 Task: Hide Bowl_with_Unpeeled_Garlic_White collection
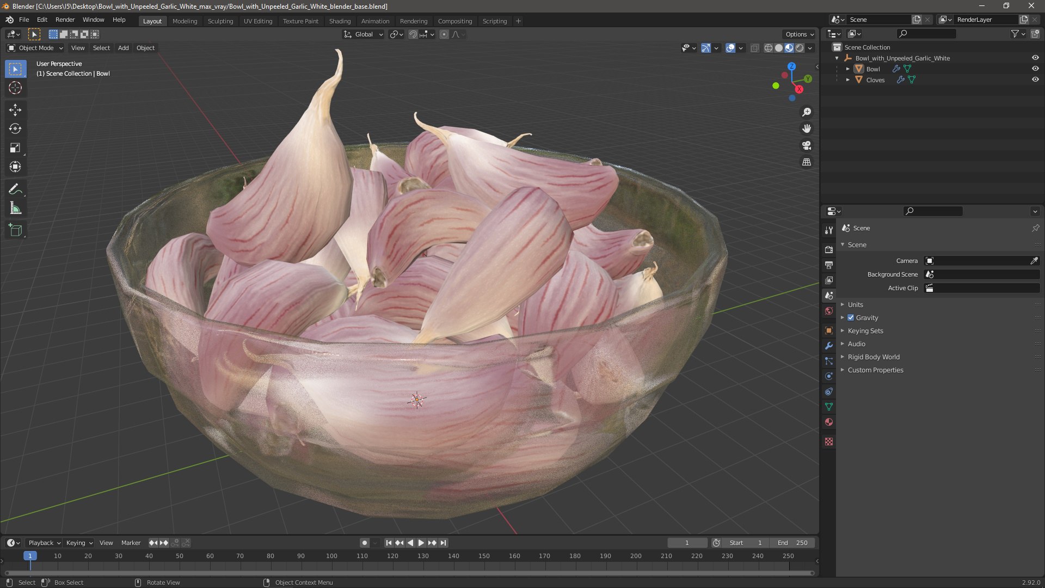pyautogui.click(x=1035, y=58)
